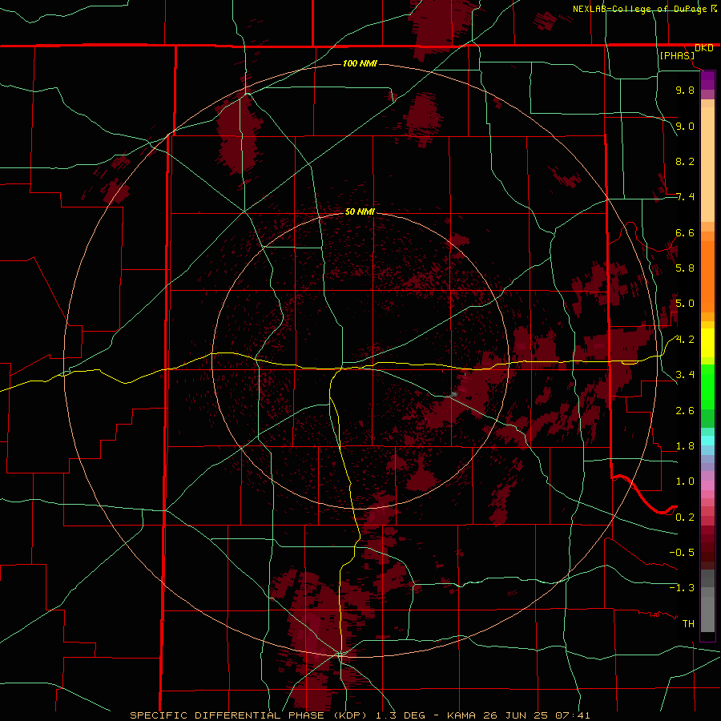Select the bright green color band
721x721 pixels.
tap(707, 387)
